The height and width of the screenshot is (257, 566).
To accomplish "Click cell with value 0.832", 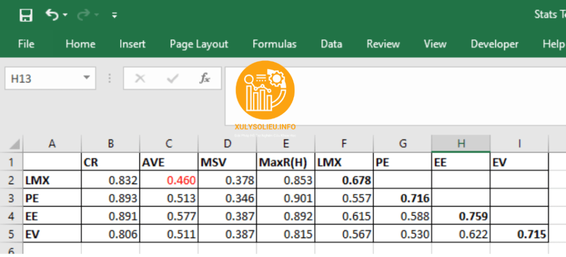I will pos(111,180).
